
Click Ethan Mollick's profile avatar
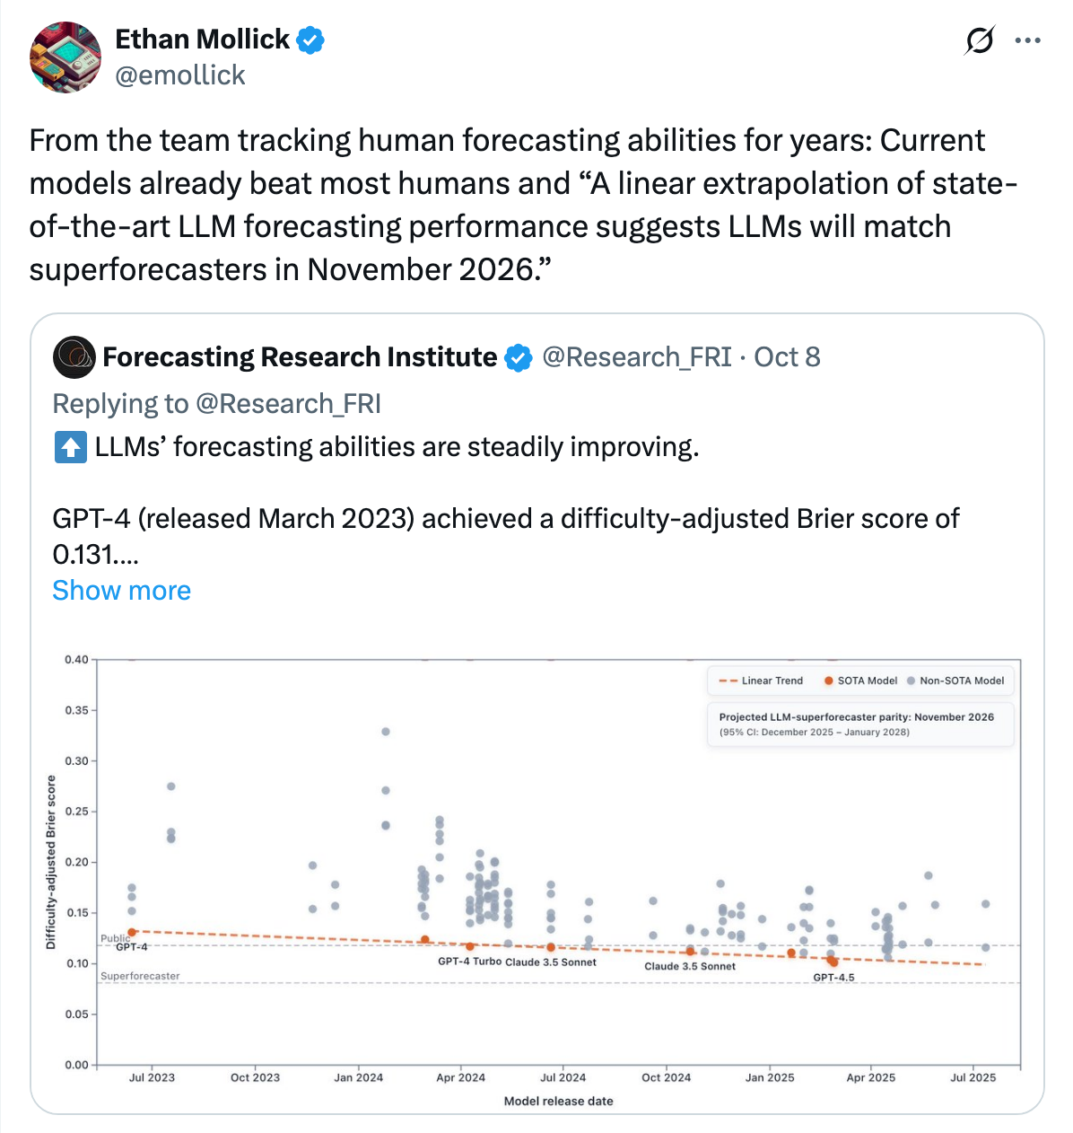click(x=66, y=57)
